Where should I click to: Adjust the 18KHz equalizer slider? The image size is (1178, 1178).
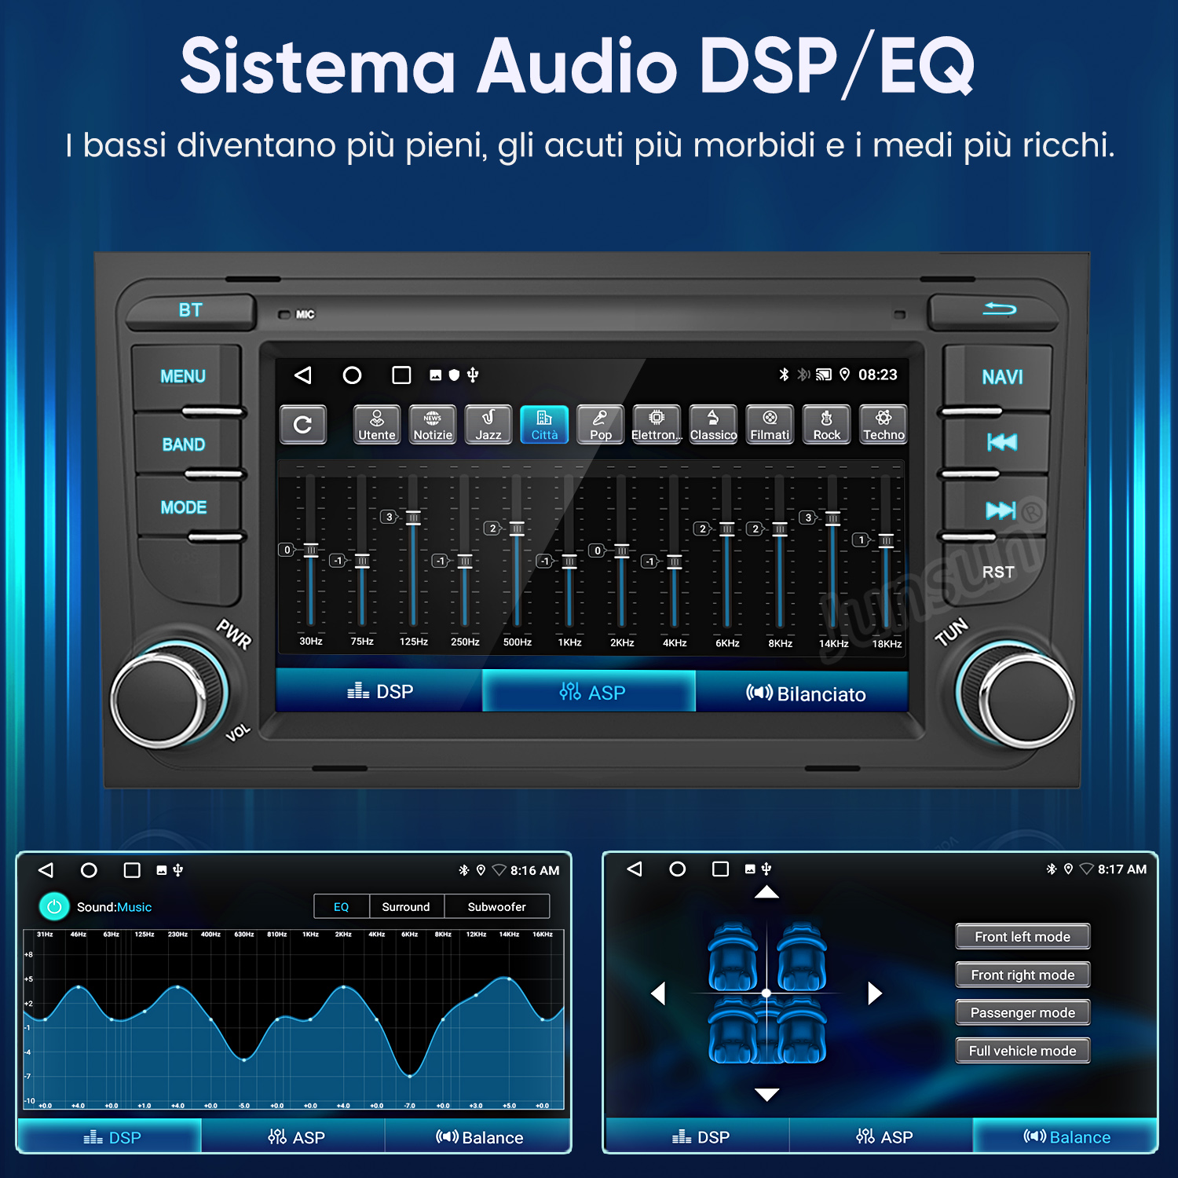[x=886, y=540]
